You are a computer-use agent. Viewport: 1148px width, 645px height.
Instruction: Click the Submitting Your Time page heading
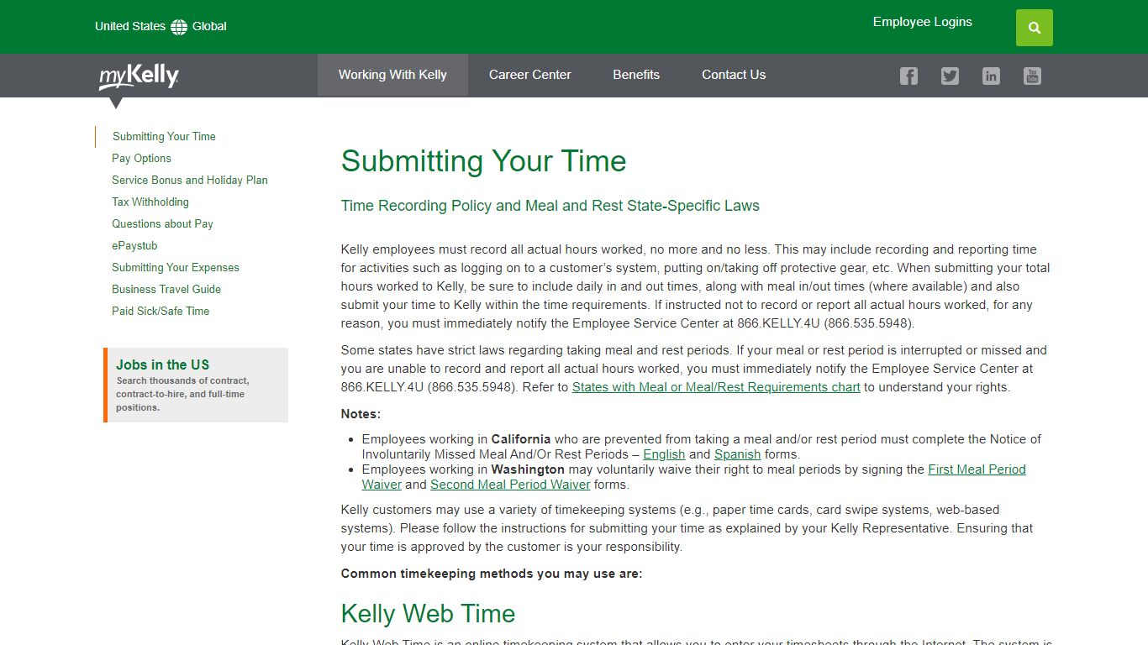coord(484,160)
